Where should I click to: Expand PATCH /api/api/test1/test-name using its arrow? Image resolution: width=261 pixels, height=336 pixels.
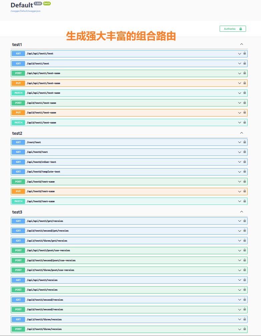[239, 93]
